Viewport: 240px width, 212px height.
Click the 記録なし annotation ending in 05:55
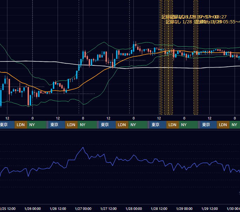[217, 22]
